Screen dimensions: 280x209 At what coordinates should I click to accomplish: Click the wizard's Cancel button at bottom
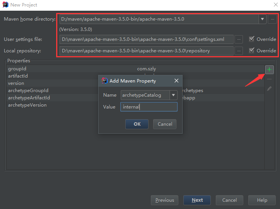point(230,200)
